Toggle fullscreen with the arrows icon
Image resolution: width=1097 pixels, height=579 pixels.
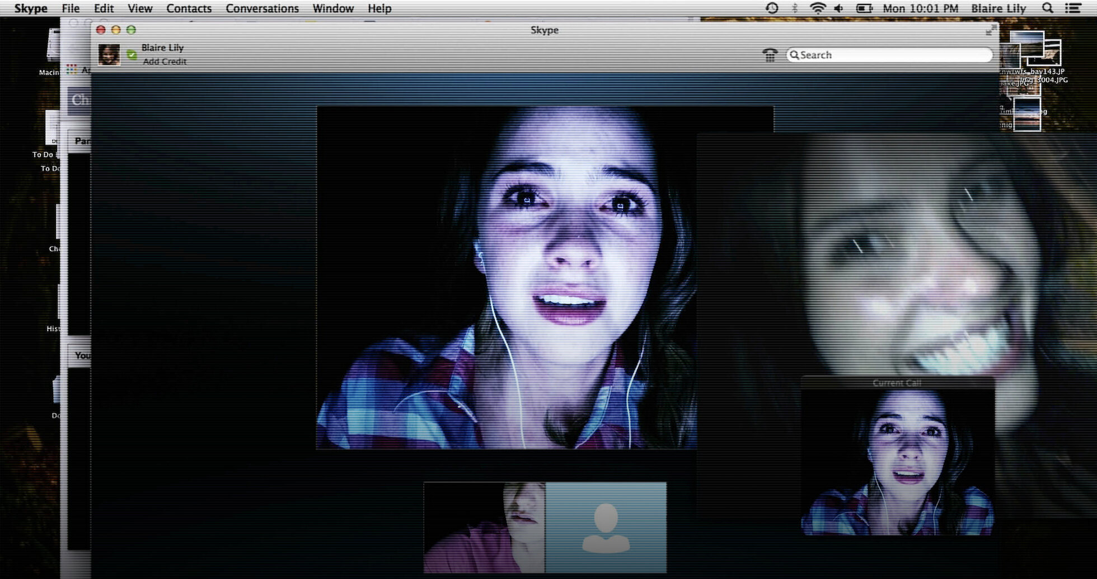click(991, 30)
